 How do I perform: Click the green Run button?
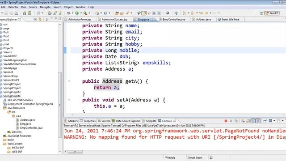[77, 13]
